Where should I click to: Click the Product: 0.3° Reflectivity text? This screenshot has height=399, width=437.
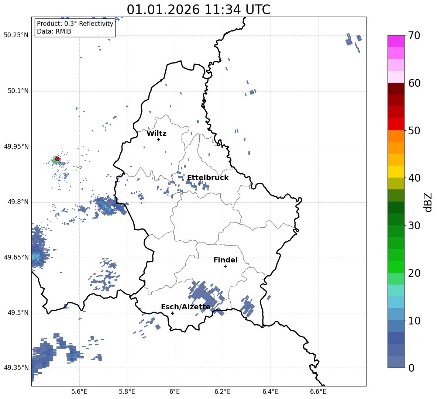pos(75,23)
